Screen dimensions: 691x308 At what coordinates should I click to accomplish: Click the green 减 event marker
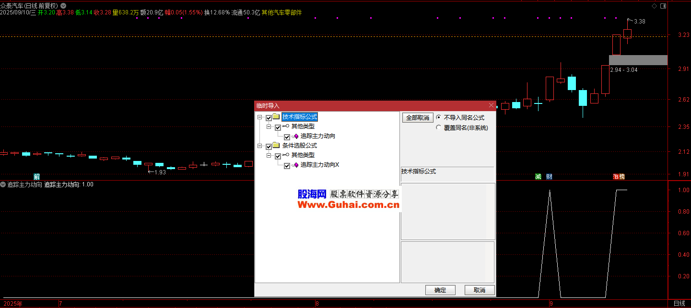(538, 176)
